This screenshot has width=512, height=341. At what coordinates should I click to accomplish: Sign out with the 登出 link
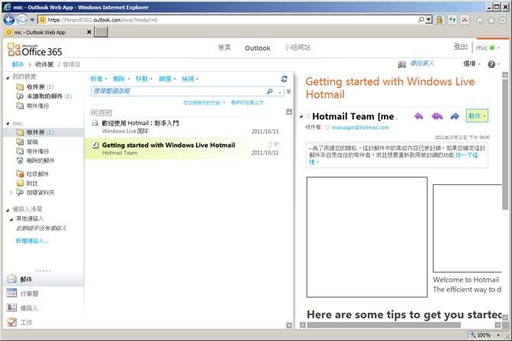coord(461,47)
